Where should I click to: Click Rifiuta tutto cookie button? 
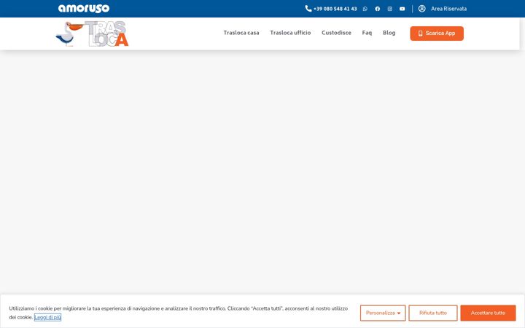(432, 313)
